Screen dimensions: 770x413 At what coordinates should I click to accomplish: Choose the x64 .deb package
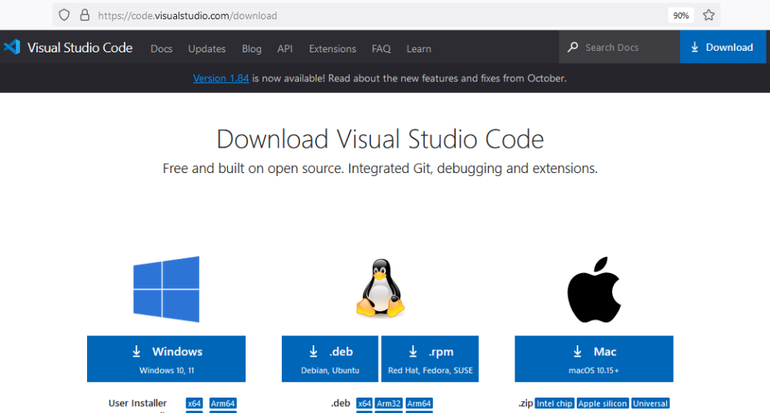click(x=364, y=403)
